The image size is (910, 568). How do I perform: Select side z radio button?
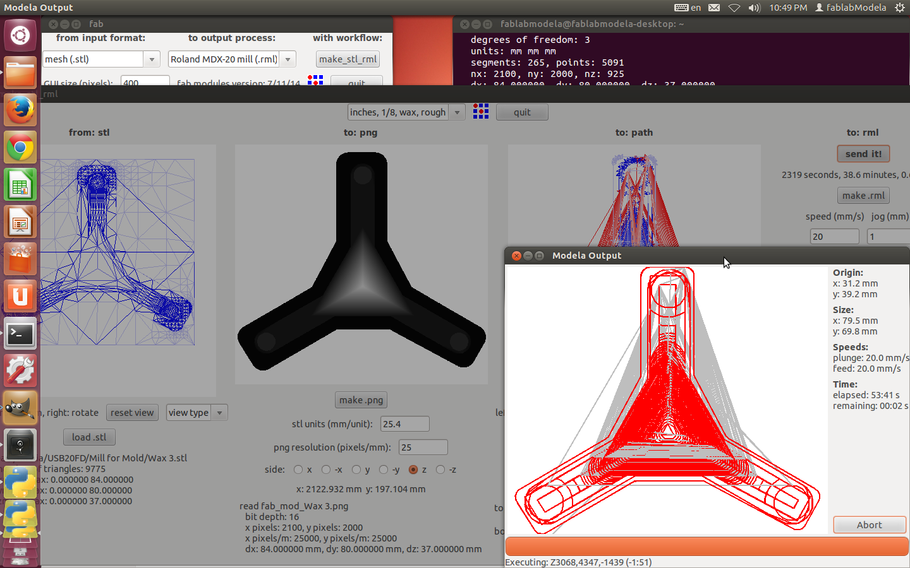click(413, 470)
